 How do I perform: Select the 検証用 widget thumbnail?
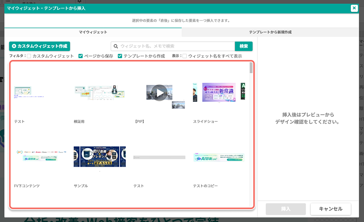pyautogui.click(x=100, y=93)
